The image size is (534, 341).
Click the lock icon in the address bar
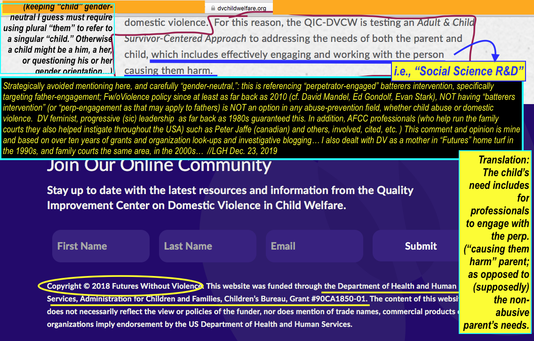213,8
